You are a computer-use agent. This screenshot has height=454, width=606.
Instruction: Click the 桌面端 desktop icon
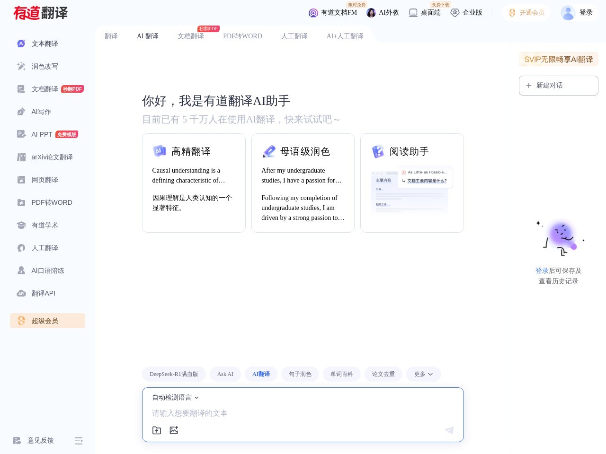click(x=413, y=13)
